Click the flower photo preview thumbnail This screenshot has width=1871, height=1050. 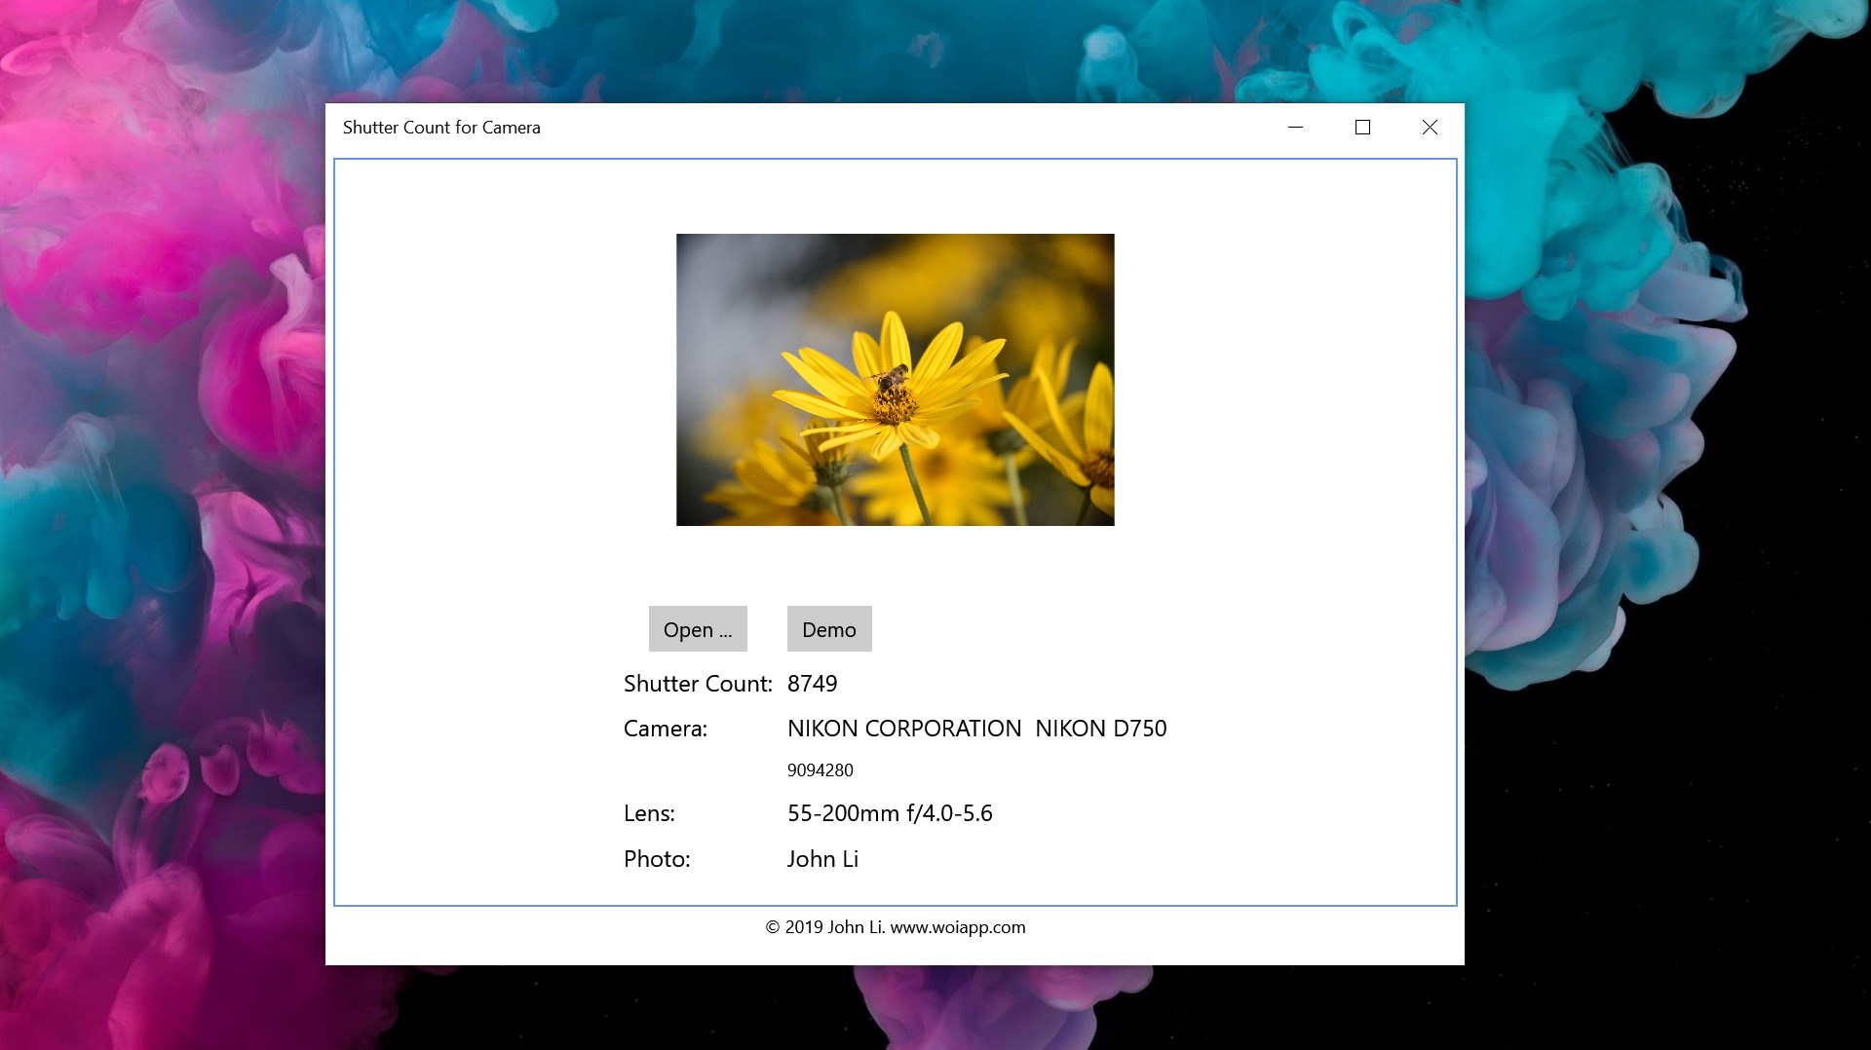pyautogui.click(x=895, y=380)
